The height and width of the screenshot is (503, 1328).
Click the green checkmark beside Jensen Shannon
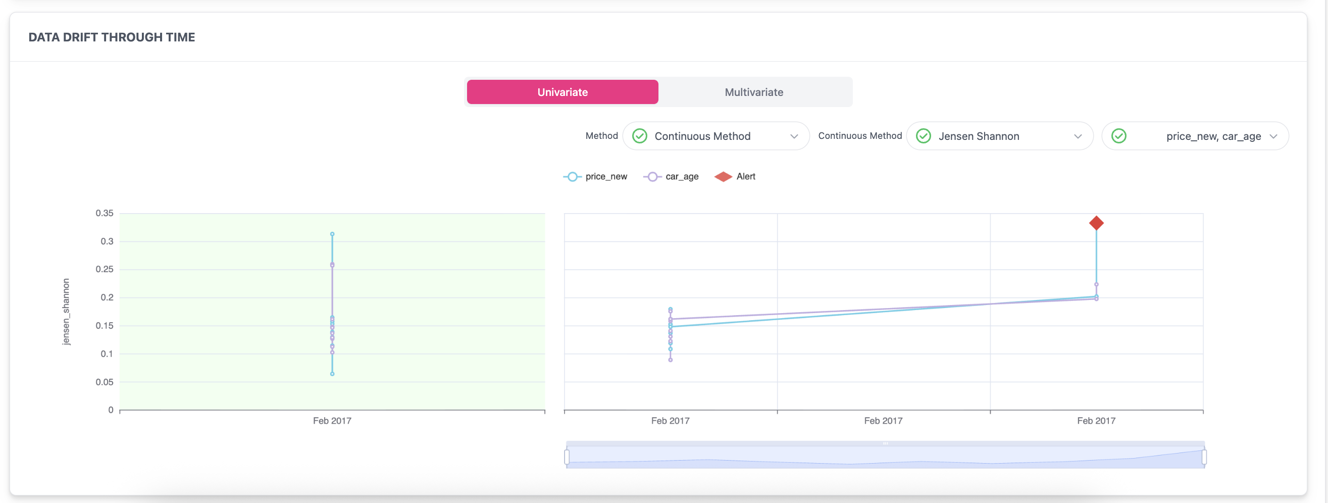pyautogui.click(x=923, y=136)
